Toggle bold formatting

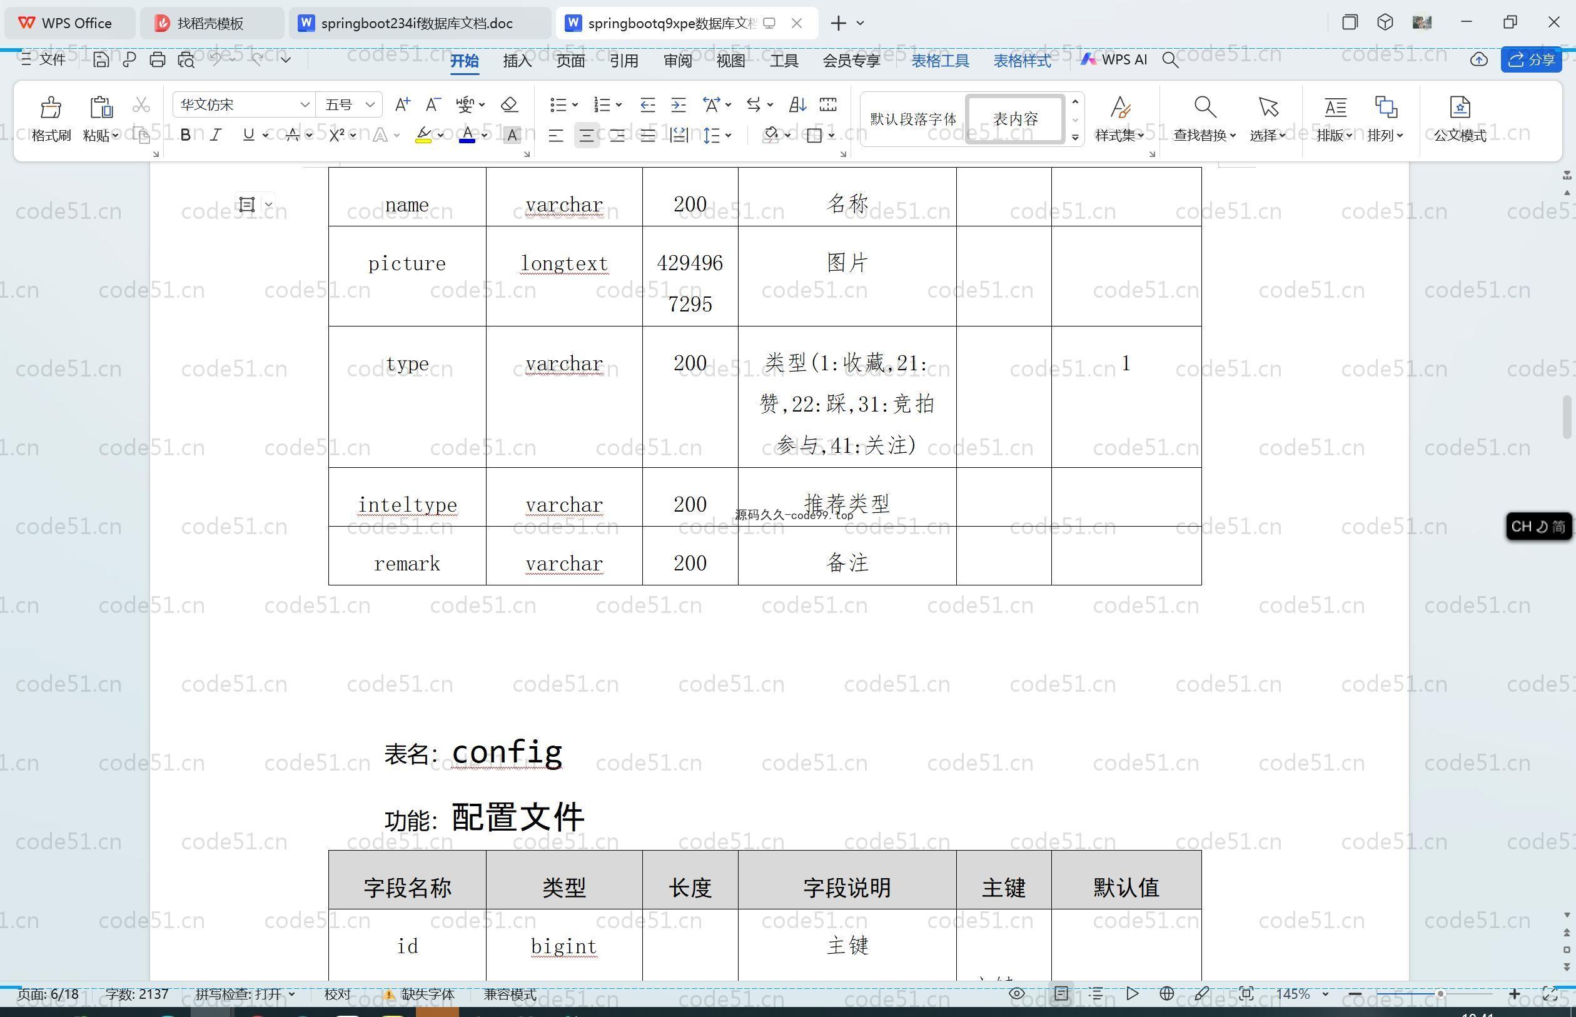click(186, 135)
